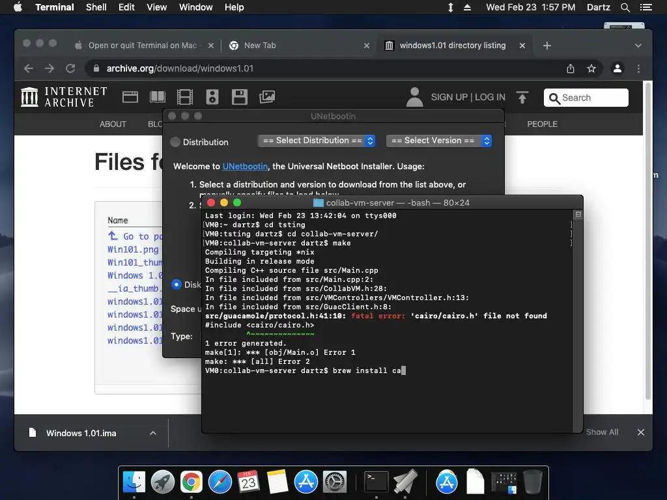Open Win101.png file link
Image resolution: width=667 pixels, height=500 pixels.
click(133, 249)
